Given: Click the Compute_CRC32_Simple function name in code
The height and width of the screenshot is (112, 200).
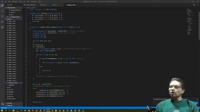Looking at the screenshot, I should (x=48, y=27).
